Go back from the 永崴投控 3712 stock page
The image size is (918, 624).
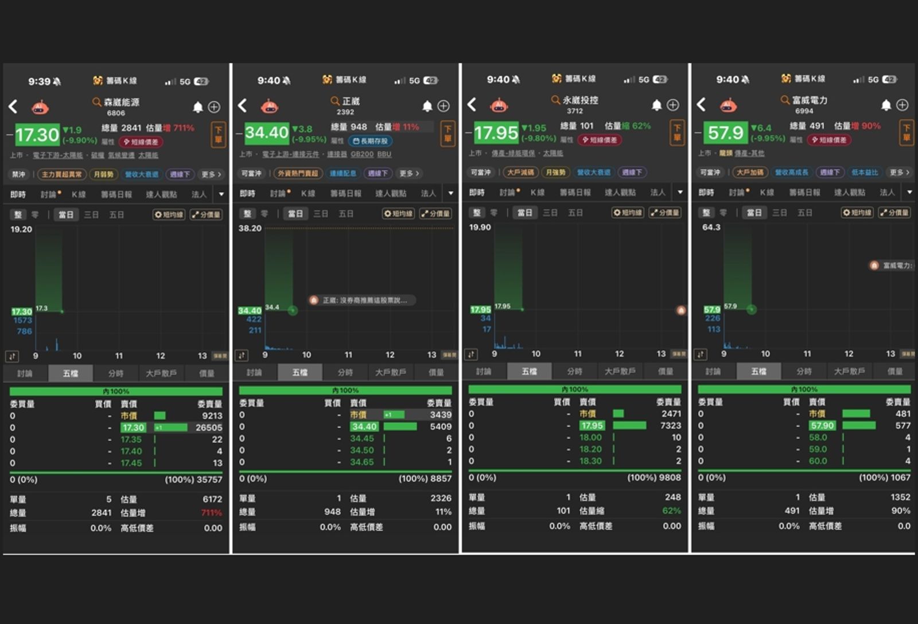[472, 104]
